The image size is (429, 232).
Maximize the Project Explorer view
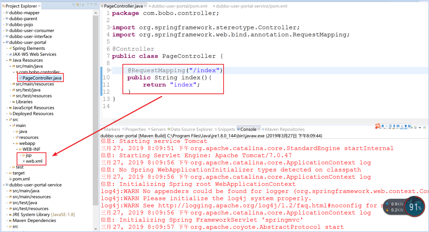[x=95, y=4]
